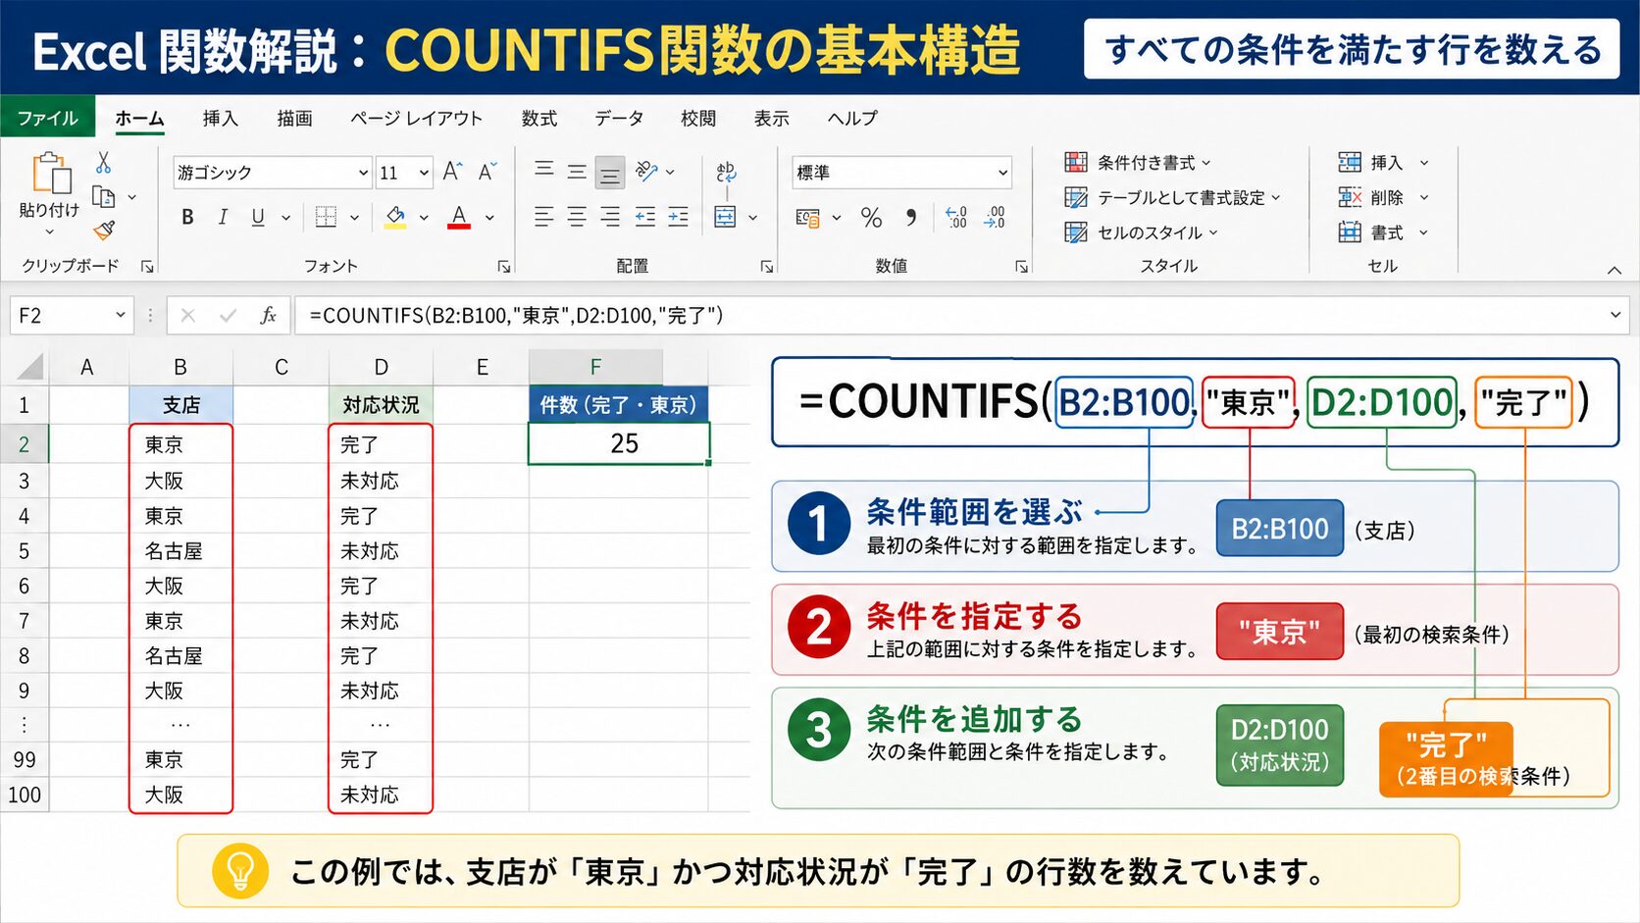Apply cell borders with the borders icon

point(326,217)
